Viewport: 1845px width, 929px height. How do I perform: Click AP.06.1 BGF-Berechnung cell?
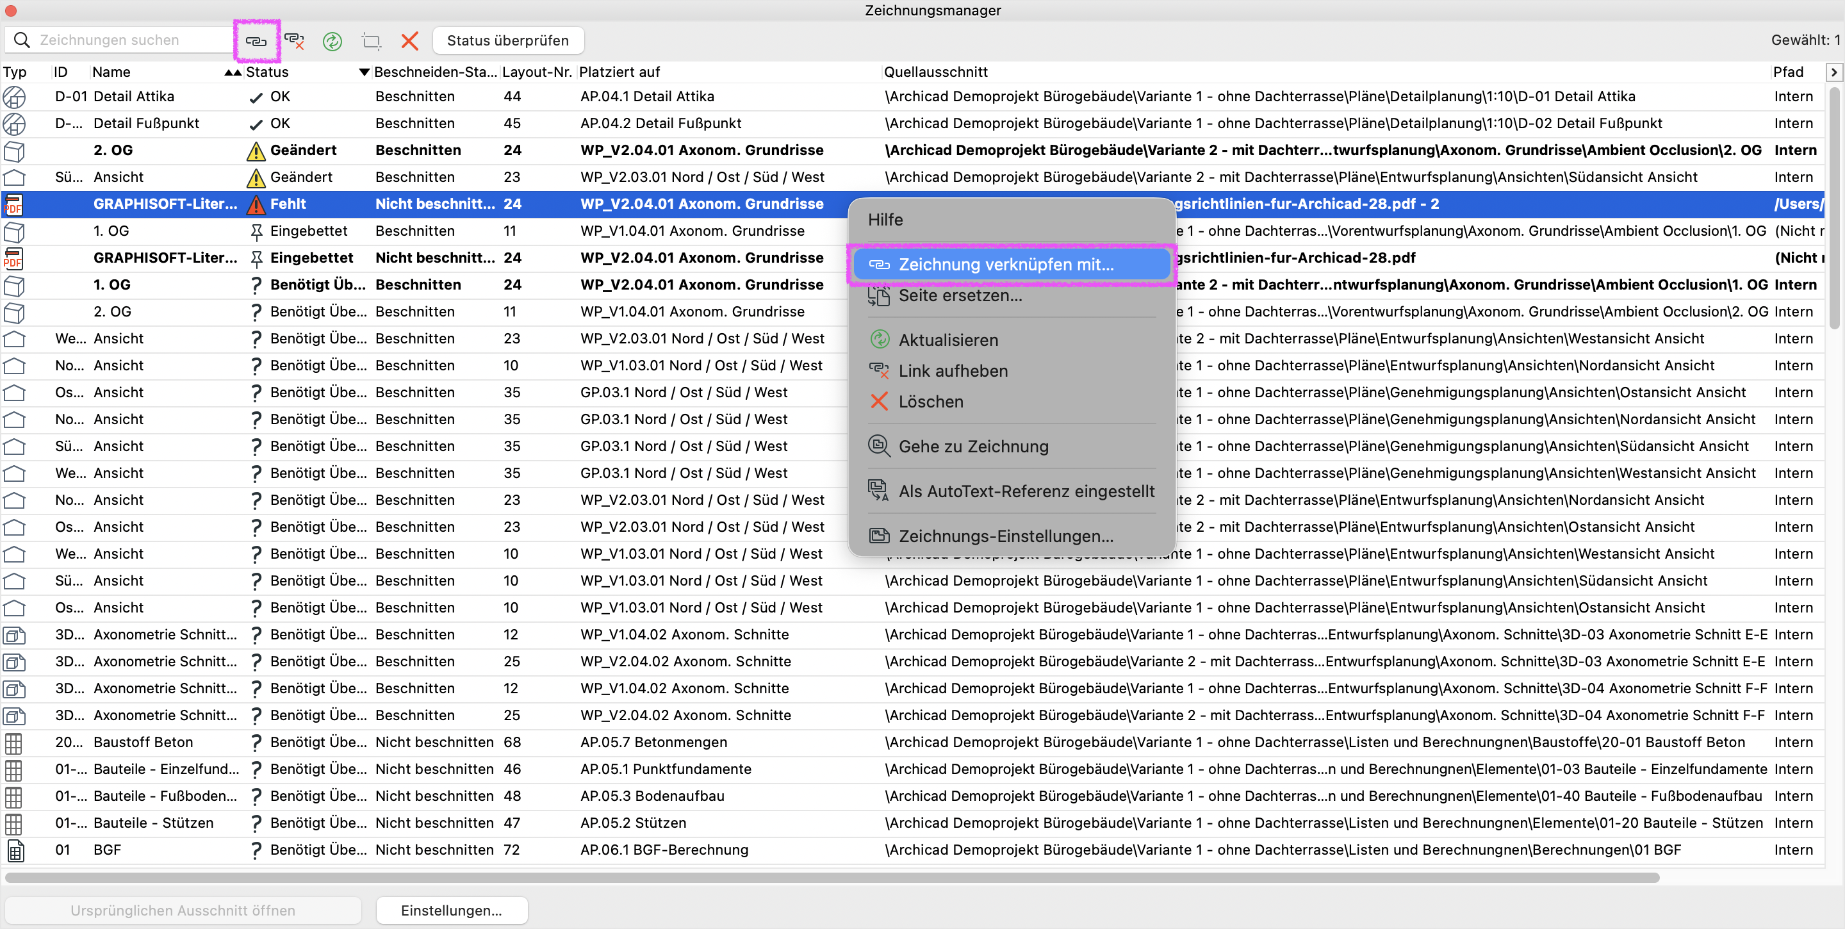click(664, 850)
